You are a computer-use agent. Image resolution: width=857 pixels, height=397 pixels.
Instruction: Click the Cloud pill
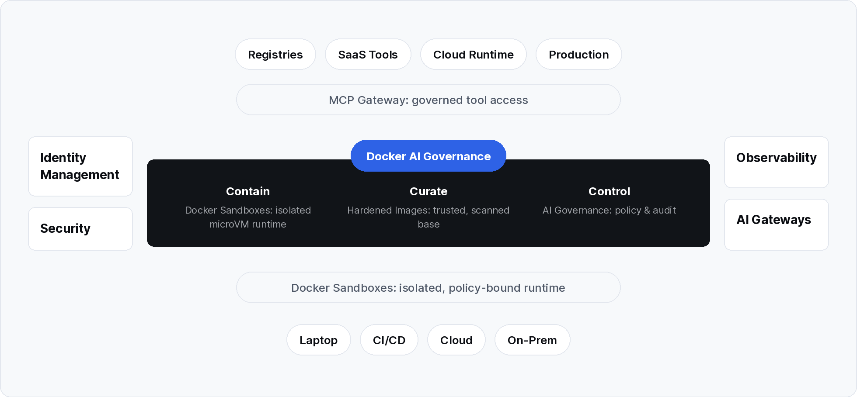click(x=456, y=340)
